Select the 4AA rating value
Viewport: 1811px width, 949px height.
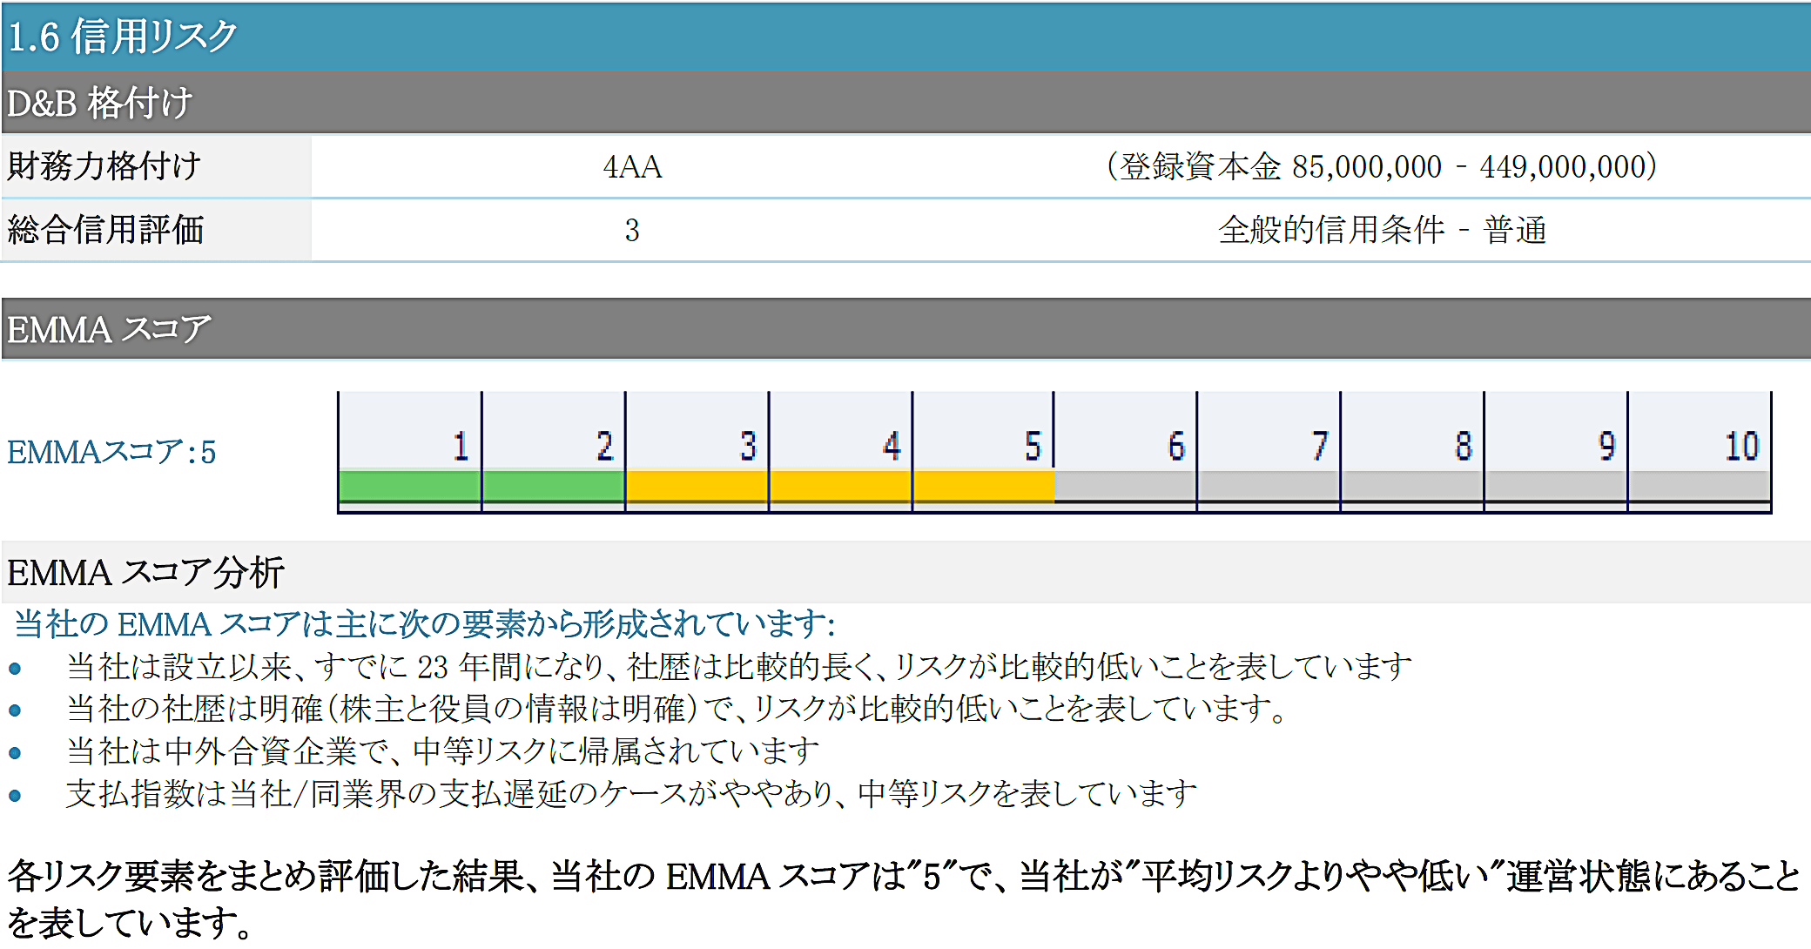632,166
